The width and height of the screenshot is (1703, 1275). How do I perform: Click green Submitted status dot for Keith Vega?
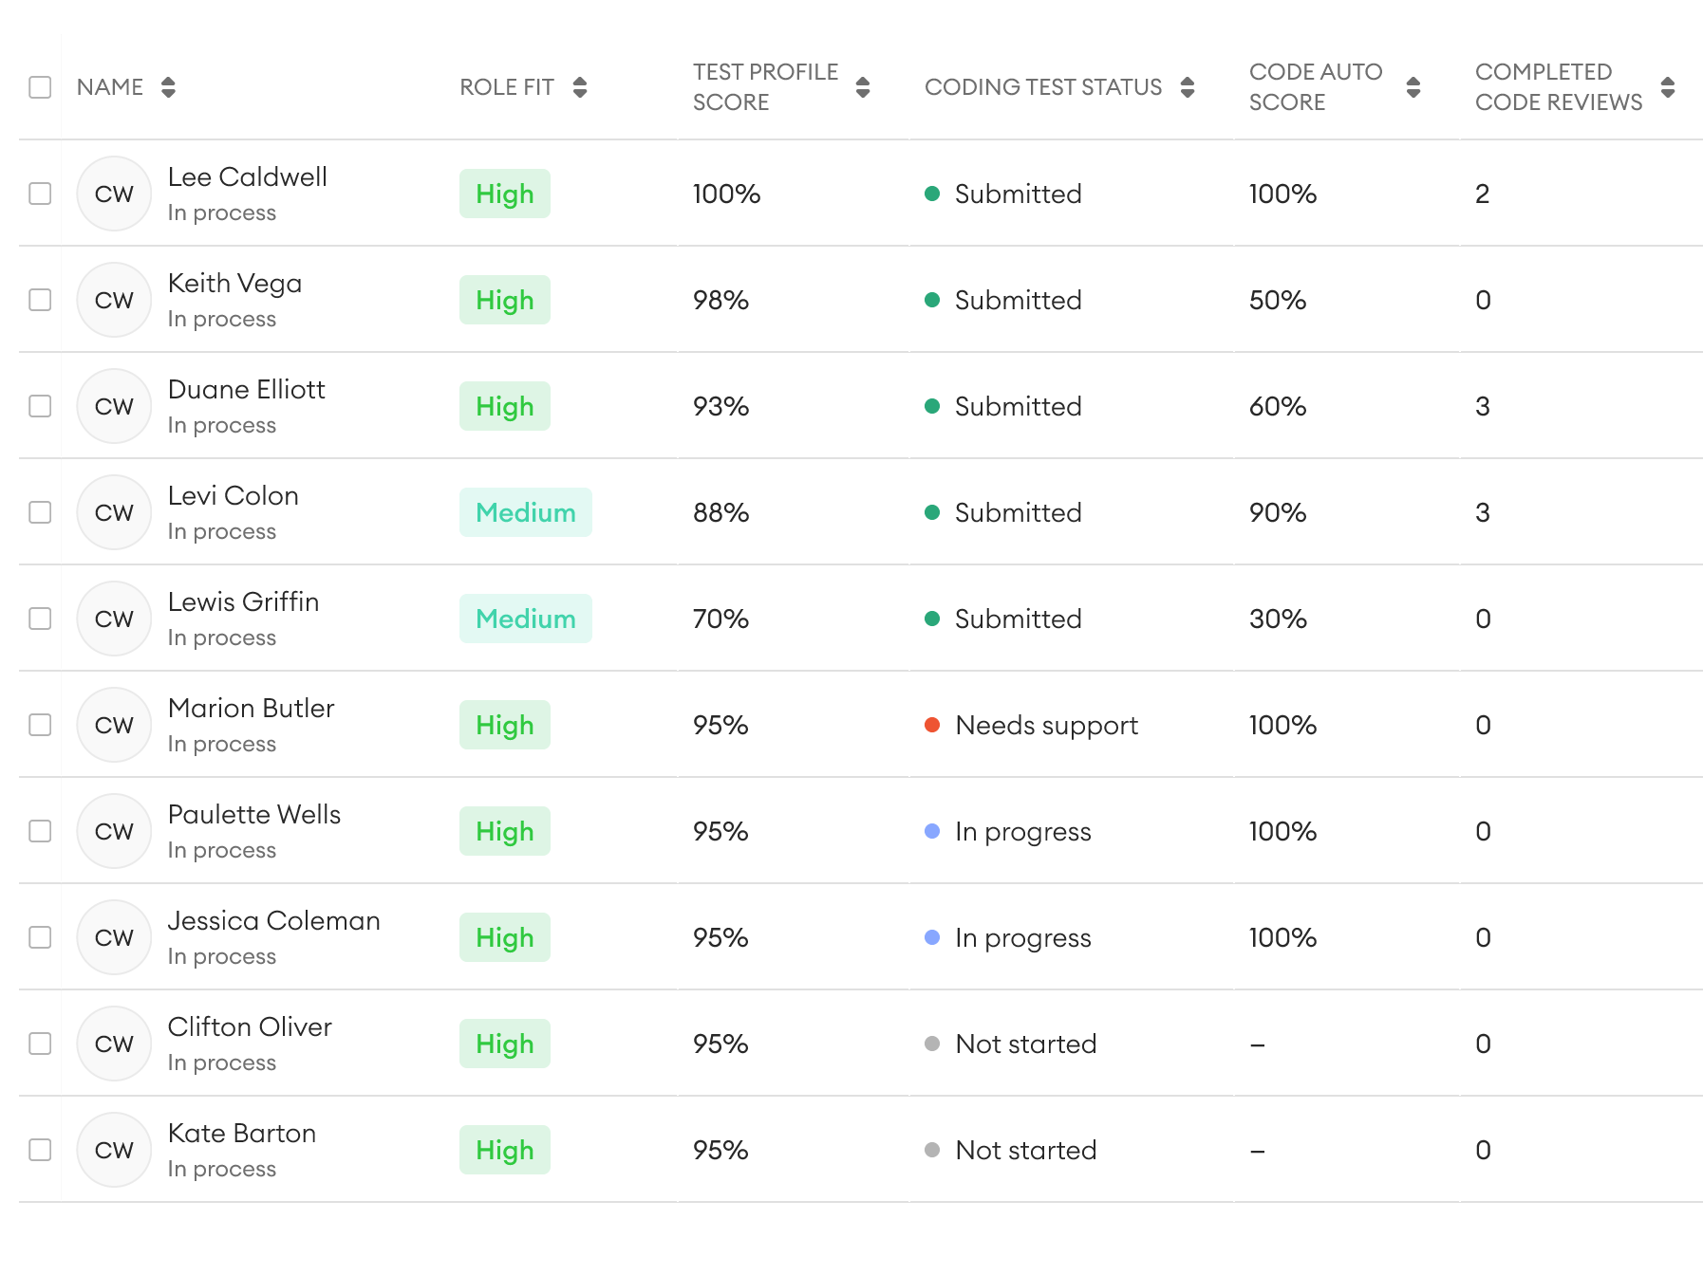(x=932, y=300)
